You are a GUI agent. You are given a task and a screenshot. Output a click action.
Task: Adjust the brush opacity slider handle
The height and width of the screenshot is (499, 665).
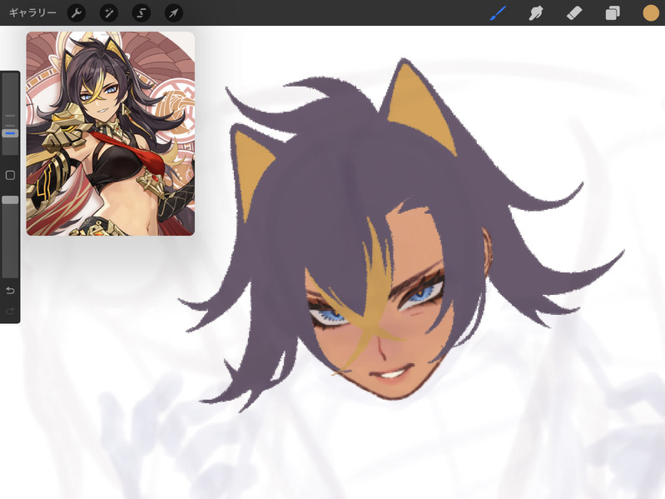[x=10, y=200]
